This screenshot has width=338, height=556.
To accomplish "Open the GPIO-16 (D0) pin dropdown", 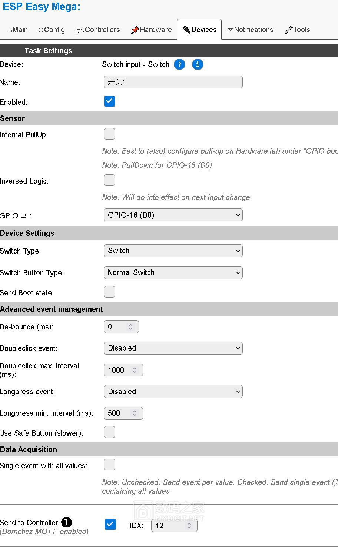I will click(173, 215).
